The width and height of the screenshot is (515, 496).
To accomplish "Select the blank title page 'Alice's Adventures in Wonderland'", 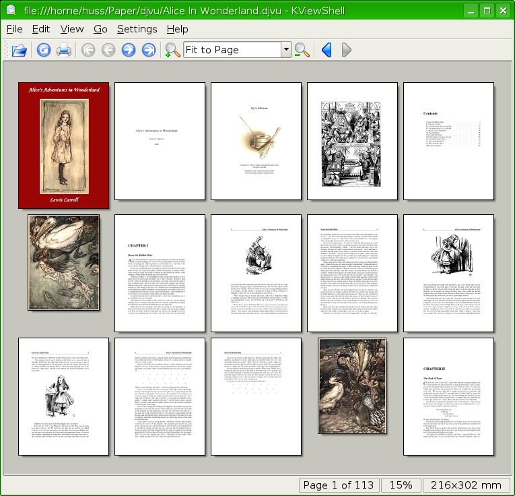I will (x=160, y=141).
